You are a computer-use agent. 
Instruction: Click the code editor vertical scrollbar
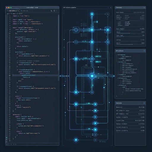pyautogui.click(x=58, y=47)
